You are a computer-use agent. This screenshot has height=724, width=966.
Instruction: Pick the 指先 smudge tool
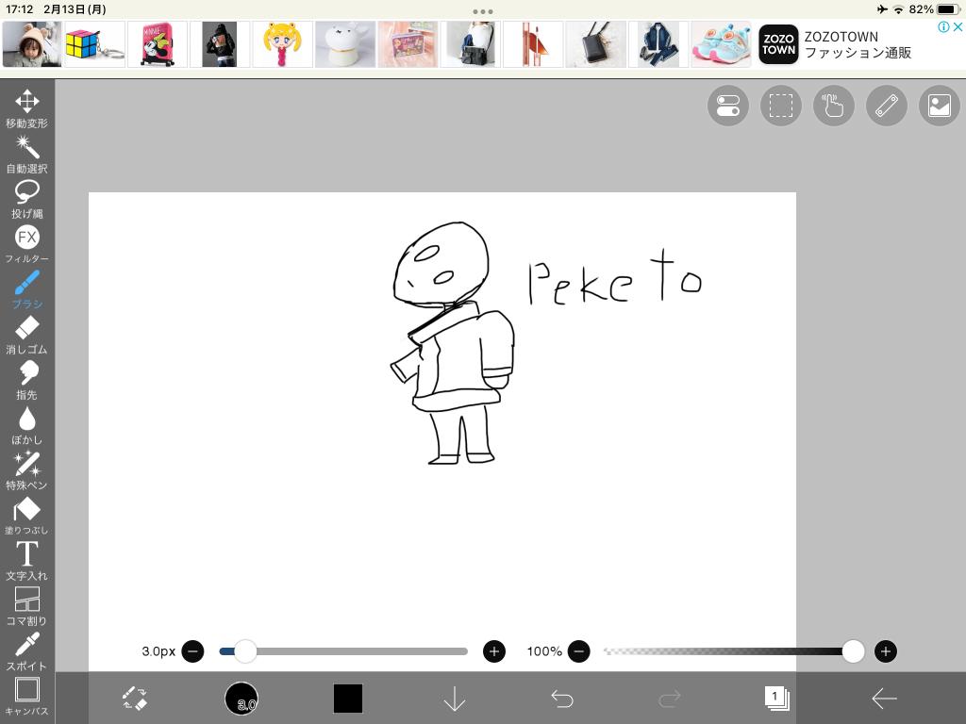26,379
